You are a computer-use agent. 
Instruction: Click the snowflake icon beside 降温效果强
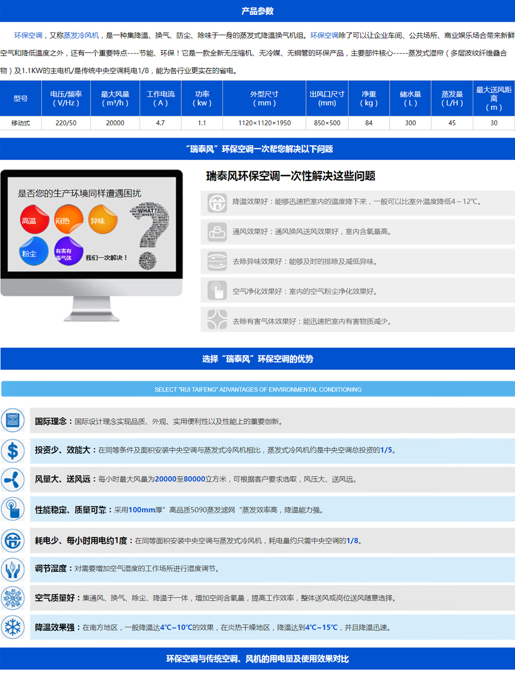coord(13,628)
